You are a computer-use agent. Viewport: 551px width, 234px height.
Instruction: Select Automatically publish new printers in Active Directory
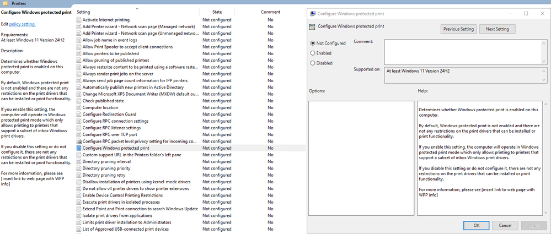tap(190, 88)
